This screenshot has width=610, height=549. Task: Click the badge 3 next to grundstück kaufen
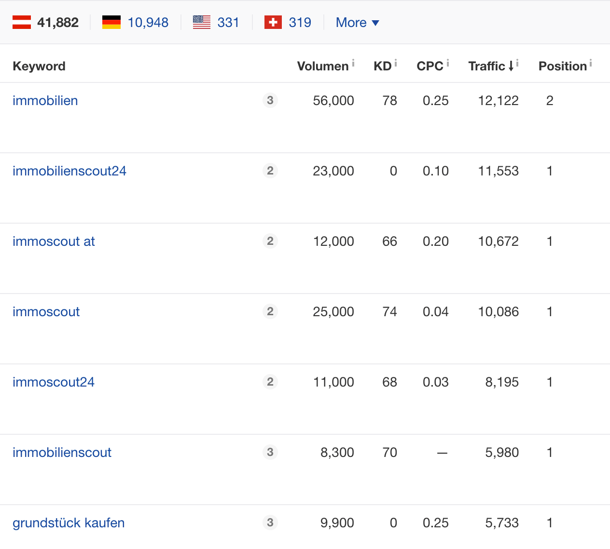coord(270,522)
